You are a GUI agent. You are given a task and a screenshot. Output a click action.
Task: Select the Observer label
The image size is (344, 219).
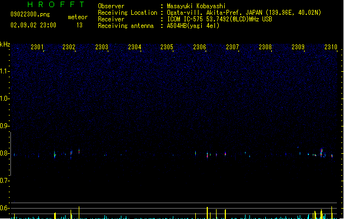coord(111,6)
